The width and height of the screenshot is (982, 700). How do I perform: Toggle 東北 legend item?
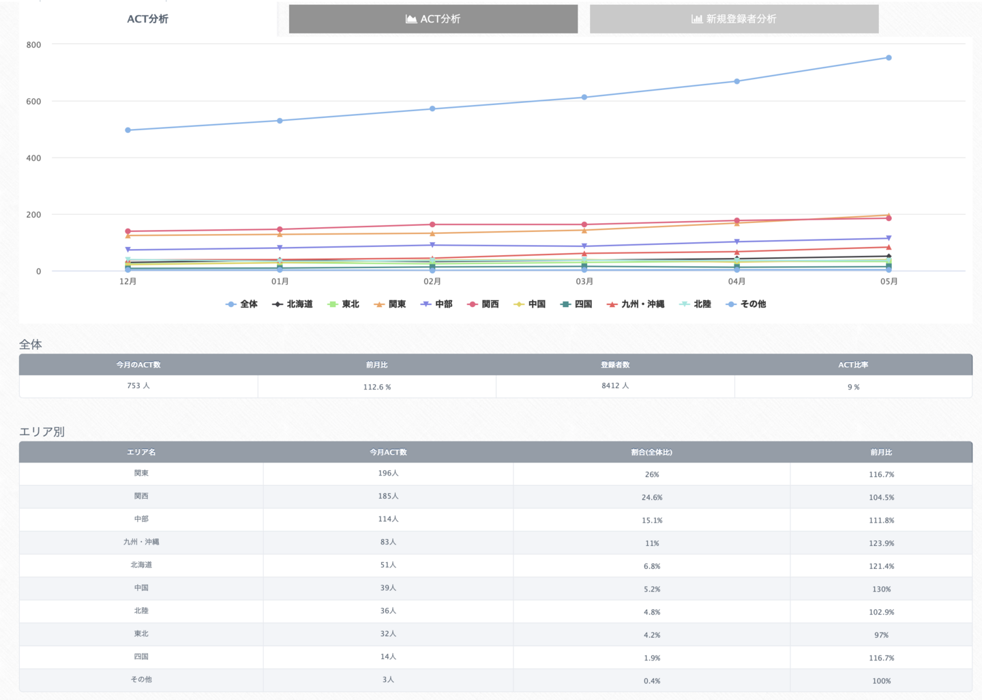[x=343, y=304]
